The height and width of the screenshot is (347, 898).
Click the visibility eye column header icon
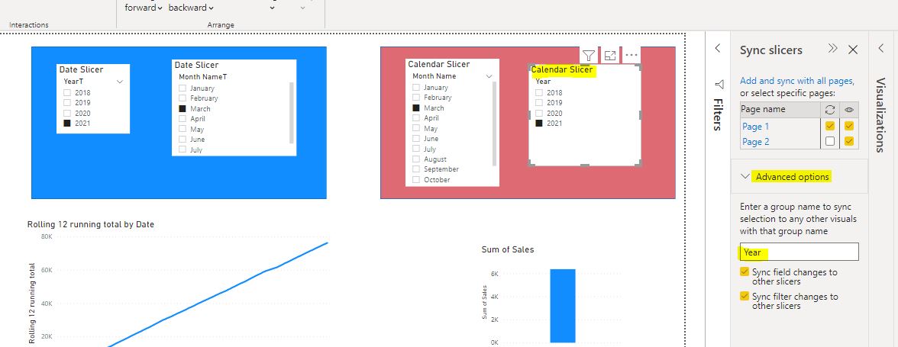pos(849,109)
